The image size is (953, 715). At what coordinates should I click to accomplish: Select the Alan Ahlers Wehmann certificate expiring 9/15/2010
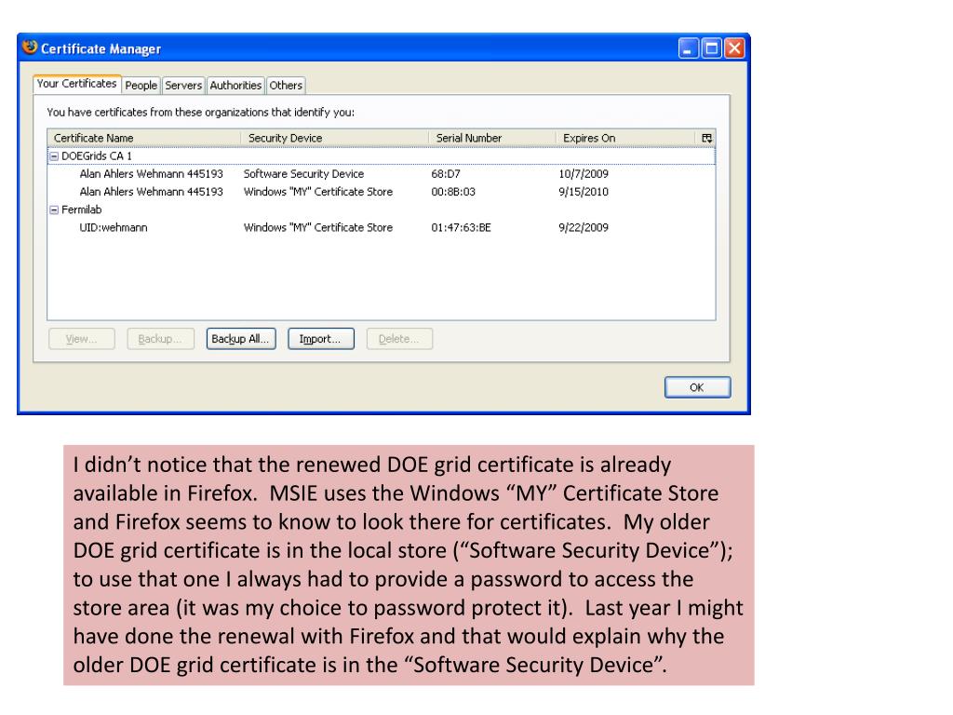click(381, 192)
